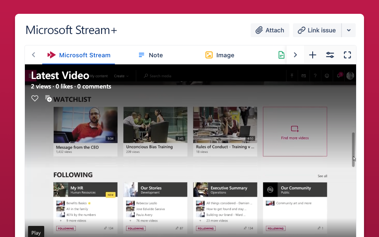The height and width of the screenshot is (237, 379).
Task: Select the Microsoft Stream tab
Action: [x=79, y=55]
